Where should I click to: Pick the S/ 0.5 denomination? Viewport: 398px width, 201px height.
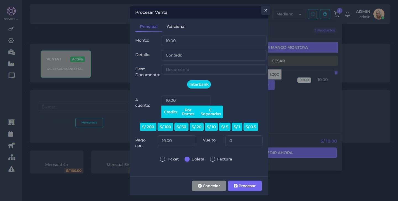pyautogui.click(x=251, y=127)
